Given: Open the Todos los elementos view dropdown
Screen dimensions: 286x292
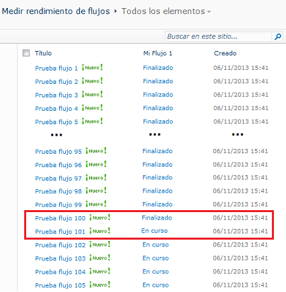Looking at the screenshot, I should 209,11.
